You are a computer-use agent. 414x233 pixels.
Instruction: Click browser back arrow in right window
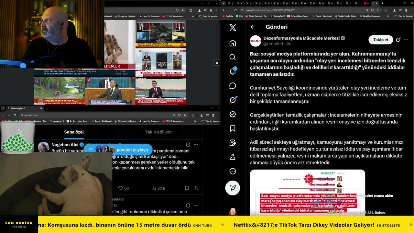pos(224,10)
